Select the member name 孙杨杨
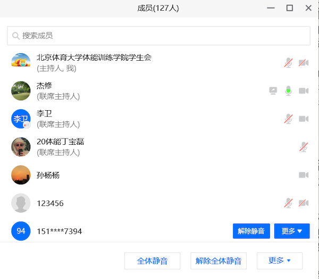This screenshot has width=319, height=279. pyautogui.click(x=48, y=175)
